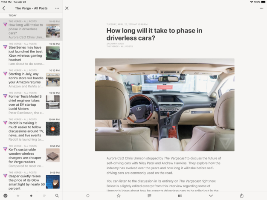Screen dimensions: 267x200
Task: Open the BR browser reader option
Action: [180, 196]
